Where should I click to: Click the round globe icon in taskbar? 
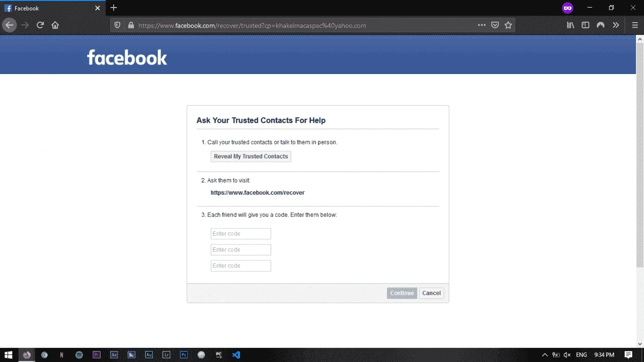click(x=201, y=355)
